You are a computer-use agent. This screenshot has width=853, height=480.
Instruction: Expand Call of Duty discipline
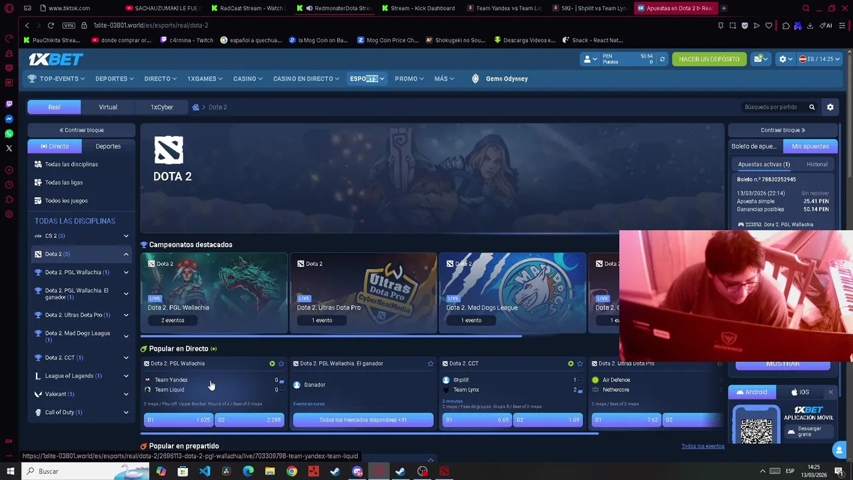coord(126,412)
